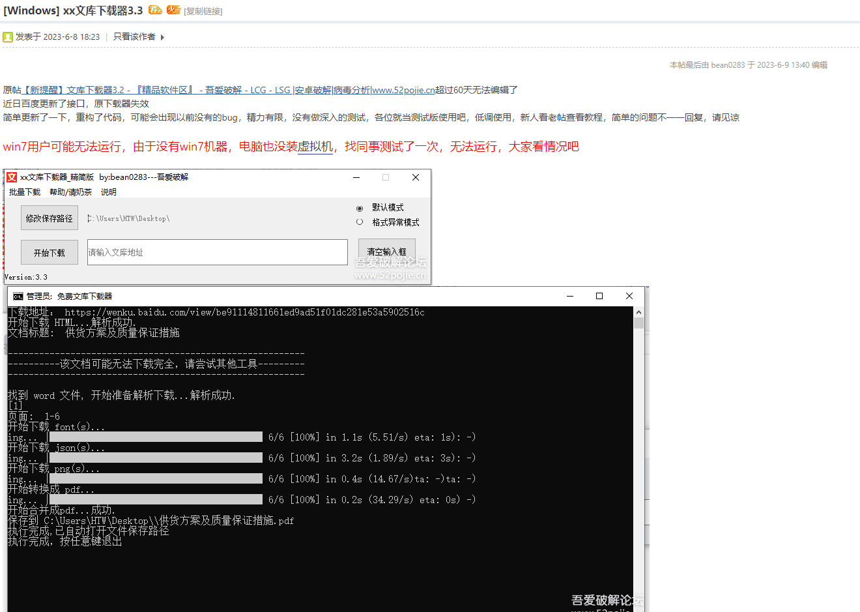The width and height of the screenshot is (860, 612).
Task: Close the 免费文库下载器 console window
Action: [629, 296]
